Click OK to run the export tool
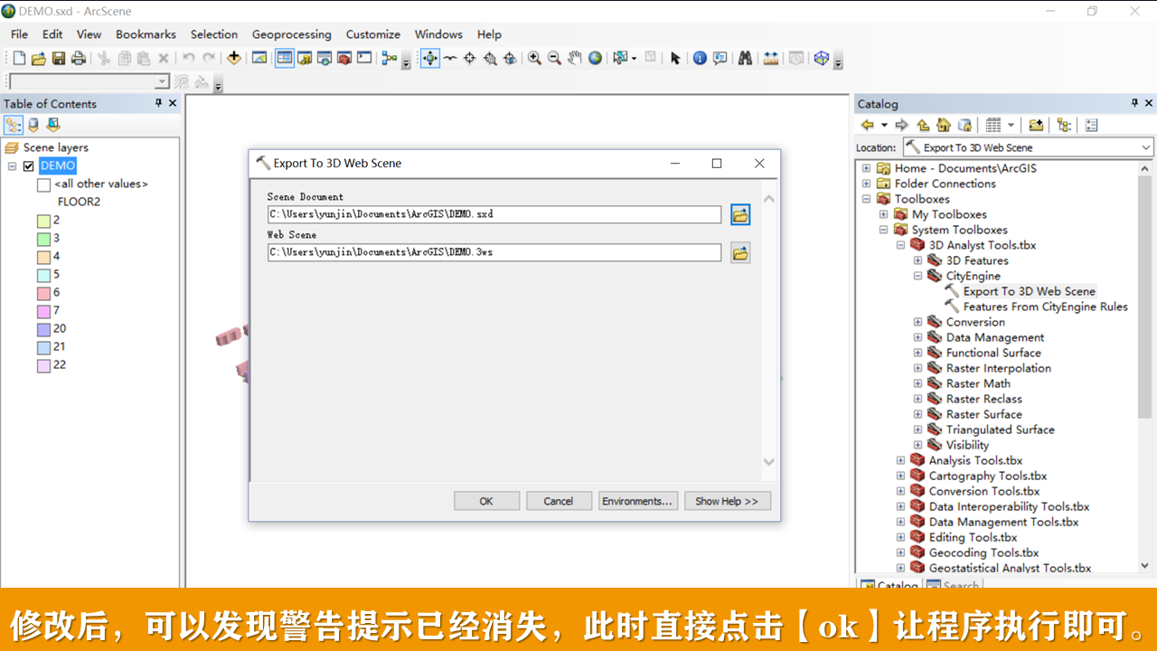 [486, 501]
